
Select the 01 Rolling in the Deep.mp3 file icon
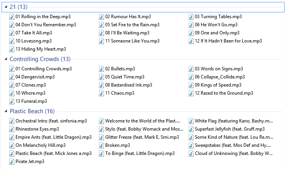click(12, 17)
